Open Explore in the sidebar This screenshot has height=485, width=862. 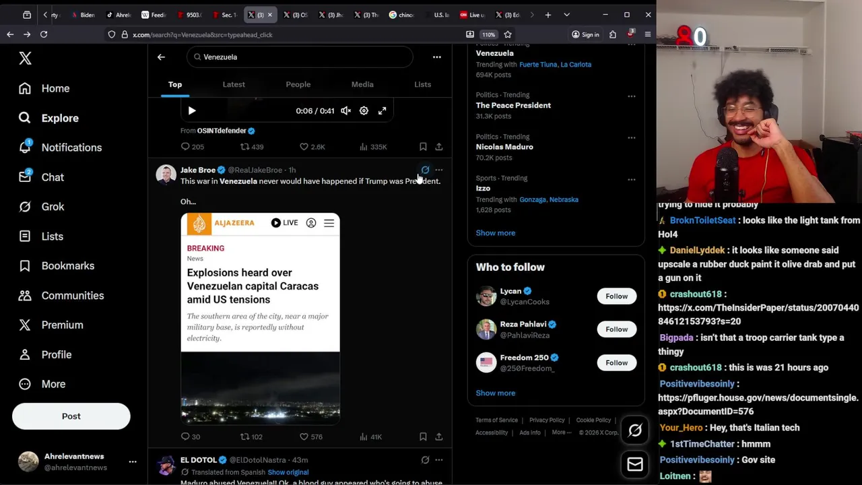click(x=48, y=118)
